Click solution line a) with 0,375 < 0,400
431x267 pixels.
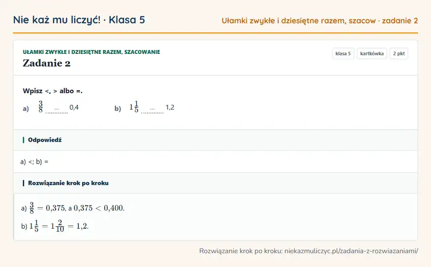[x=73, y=208]
